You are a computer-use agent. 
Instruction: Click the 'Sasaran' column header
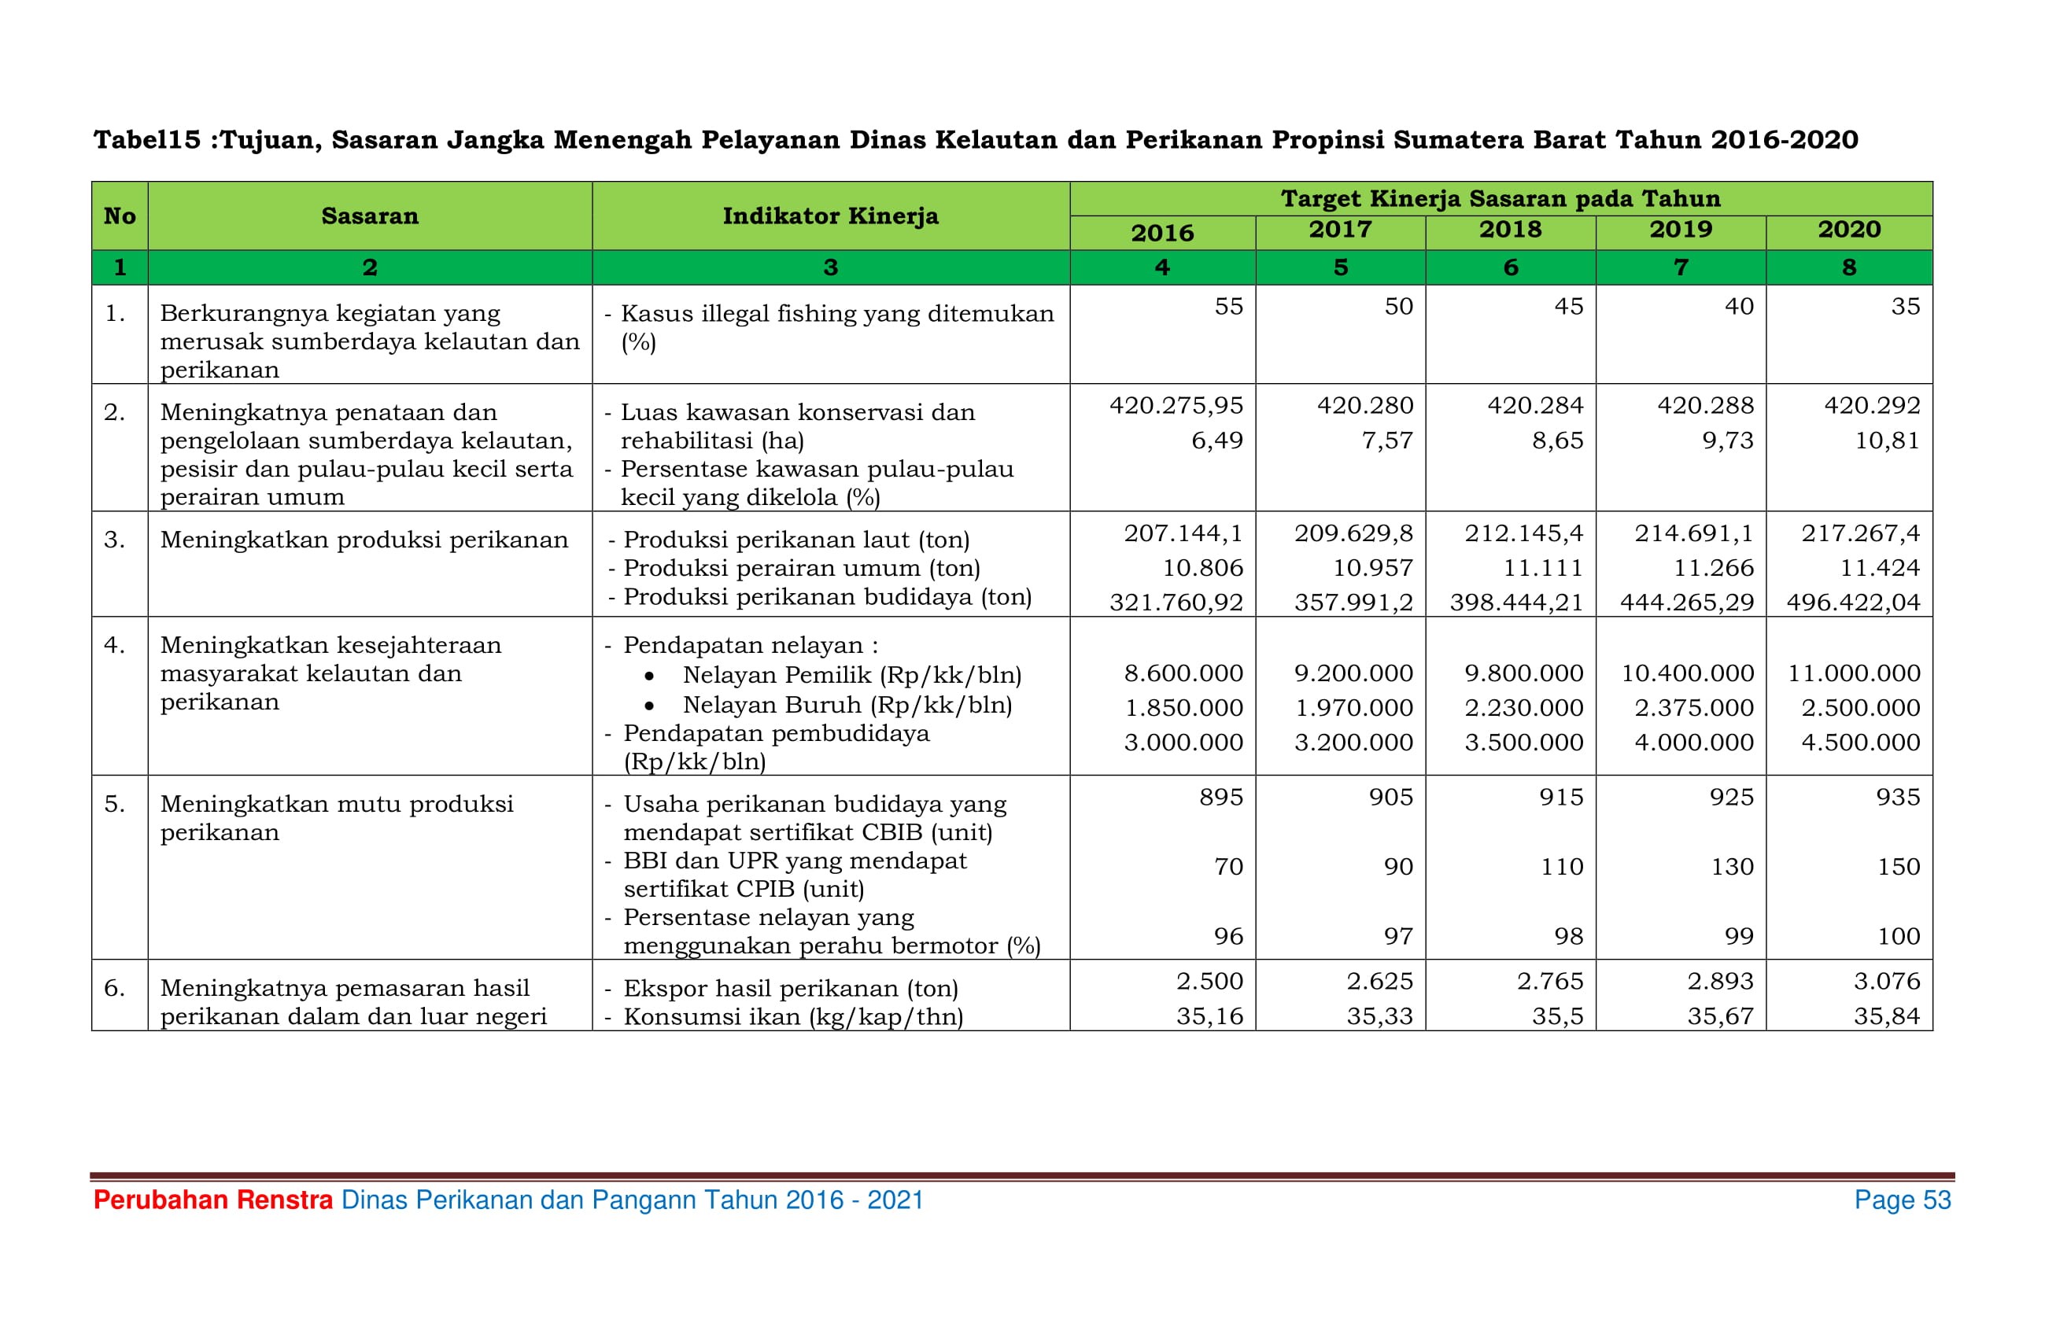click(370, 216)
